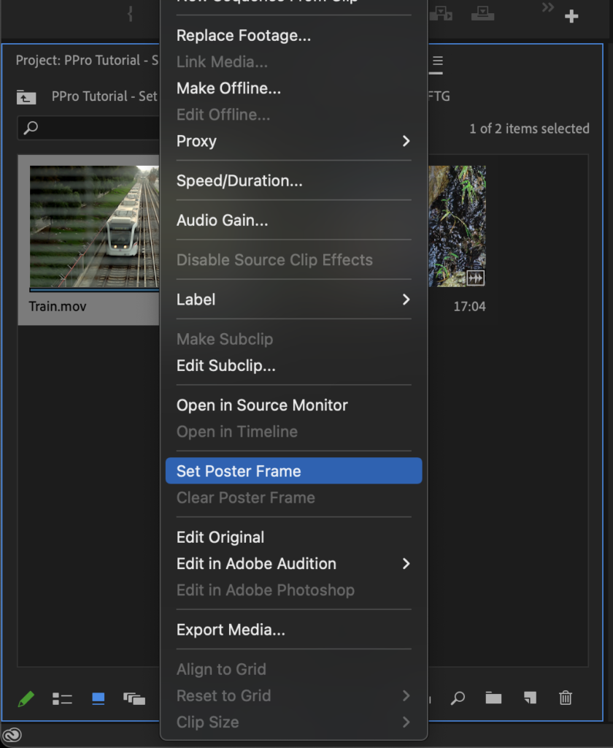The width and height of the screenshot is (613, 748).
Task: Click '17:04' duration label
Action: coord(469,306)
